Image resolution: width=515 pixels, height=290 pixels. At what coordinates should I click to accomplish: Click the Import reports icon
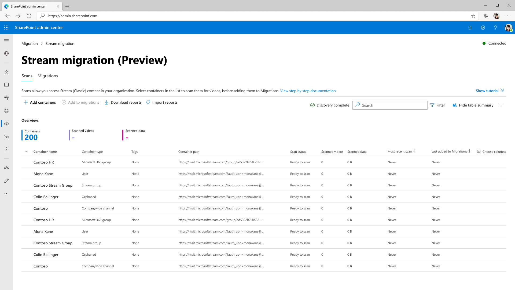click(148, 102)
